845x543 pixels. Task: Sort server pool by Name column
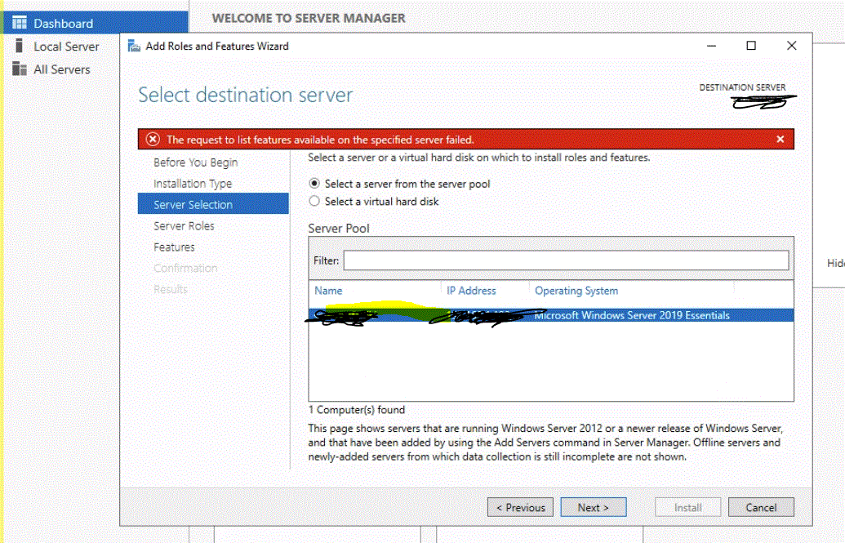pyautogui.click(x=328, y=291)
